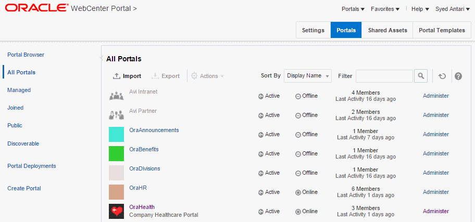Click Administer for the OraHR portal
475x222 pixels.
click(435, 192)
